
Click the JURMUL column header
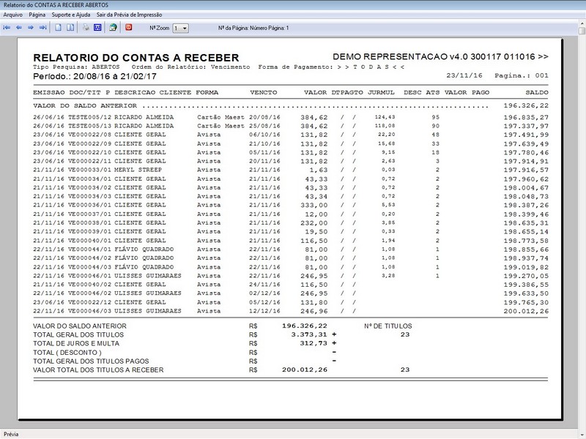pyautogui.click(x=381, y=93)
